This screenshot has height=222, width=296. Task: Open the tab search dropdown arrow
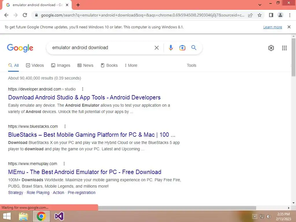(260, 5)
